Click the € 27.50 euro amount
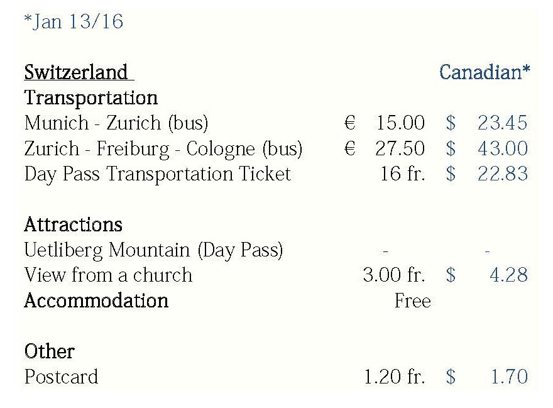The height and width of the screenshot is (408, 553). point(385,149)
